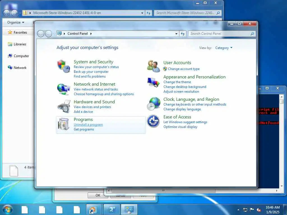
Task: Go forward in Control Panel window
Action: (x=48, y=34)
